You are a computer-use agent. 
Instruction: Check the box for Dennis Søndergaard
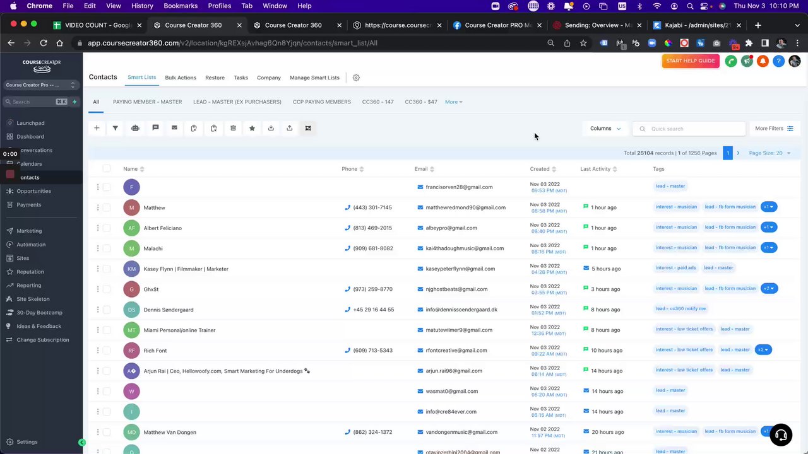pyautogui.click(x=107, y=310)
